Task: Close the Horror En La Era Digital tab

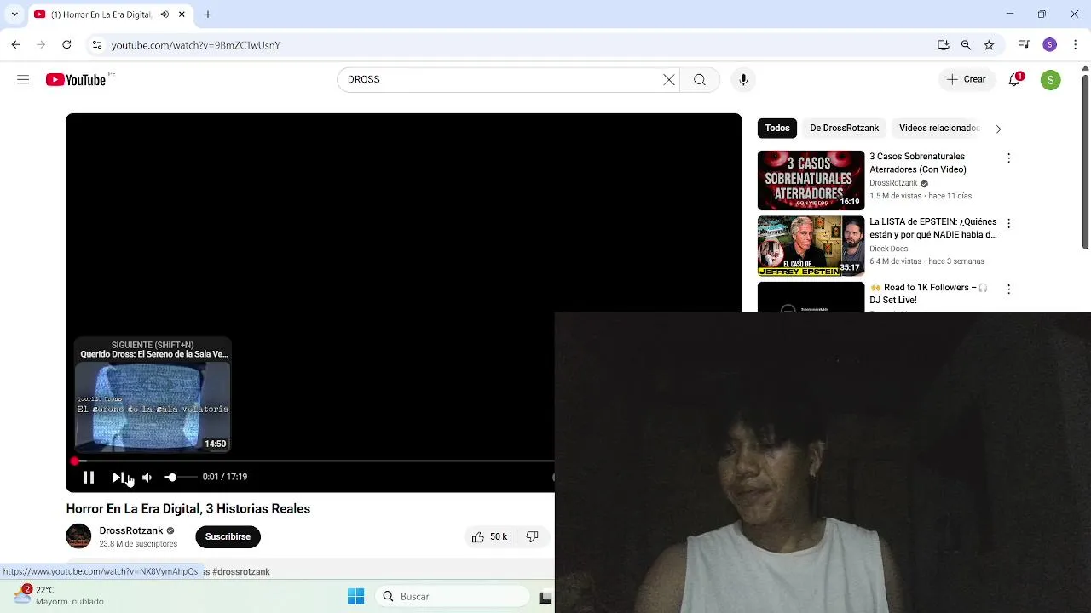Action: pyautogui.click(x=182, y=14)
